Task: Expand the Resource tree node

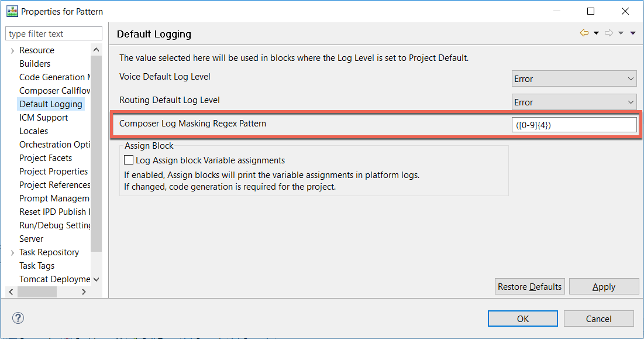Action: pos(12,51)
